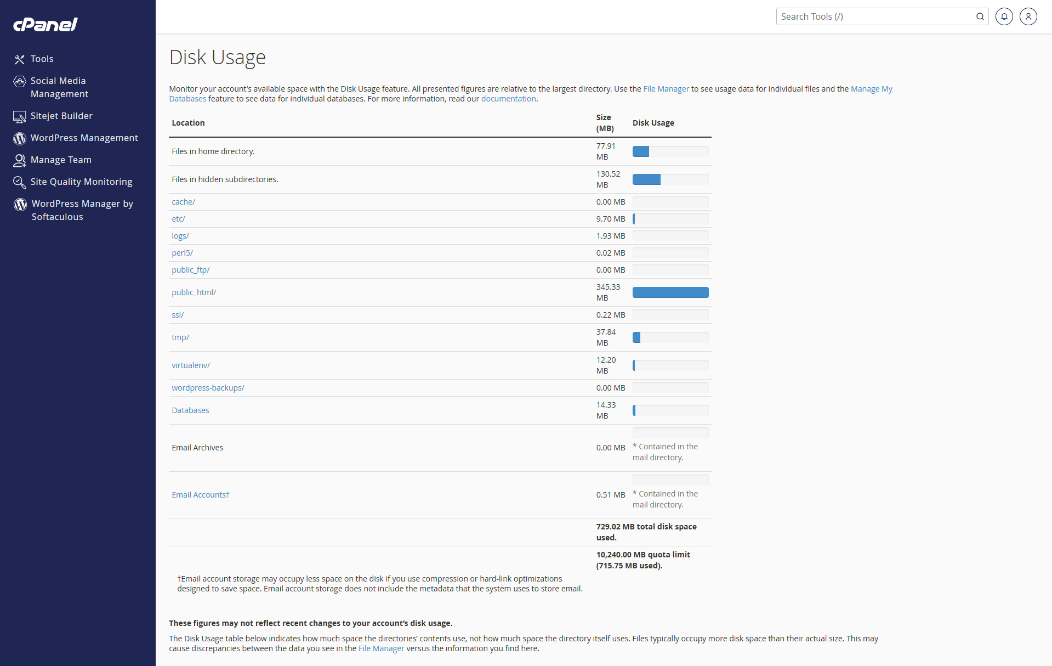This screenshot has width=1052, height=666.
Task: Open File Manager link in the footer note
Action: [x=381, y=648]
